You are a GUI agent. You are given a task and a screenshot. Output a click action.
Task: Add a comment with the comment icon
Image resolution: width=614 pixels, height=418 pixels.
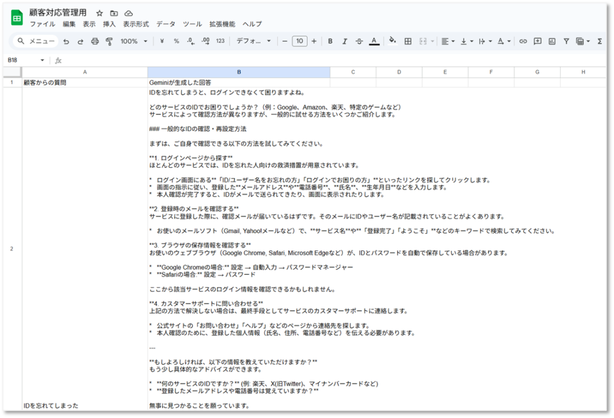(x=537, y=41)
